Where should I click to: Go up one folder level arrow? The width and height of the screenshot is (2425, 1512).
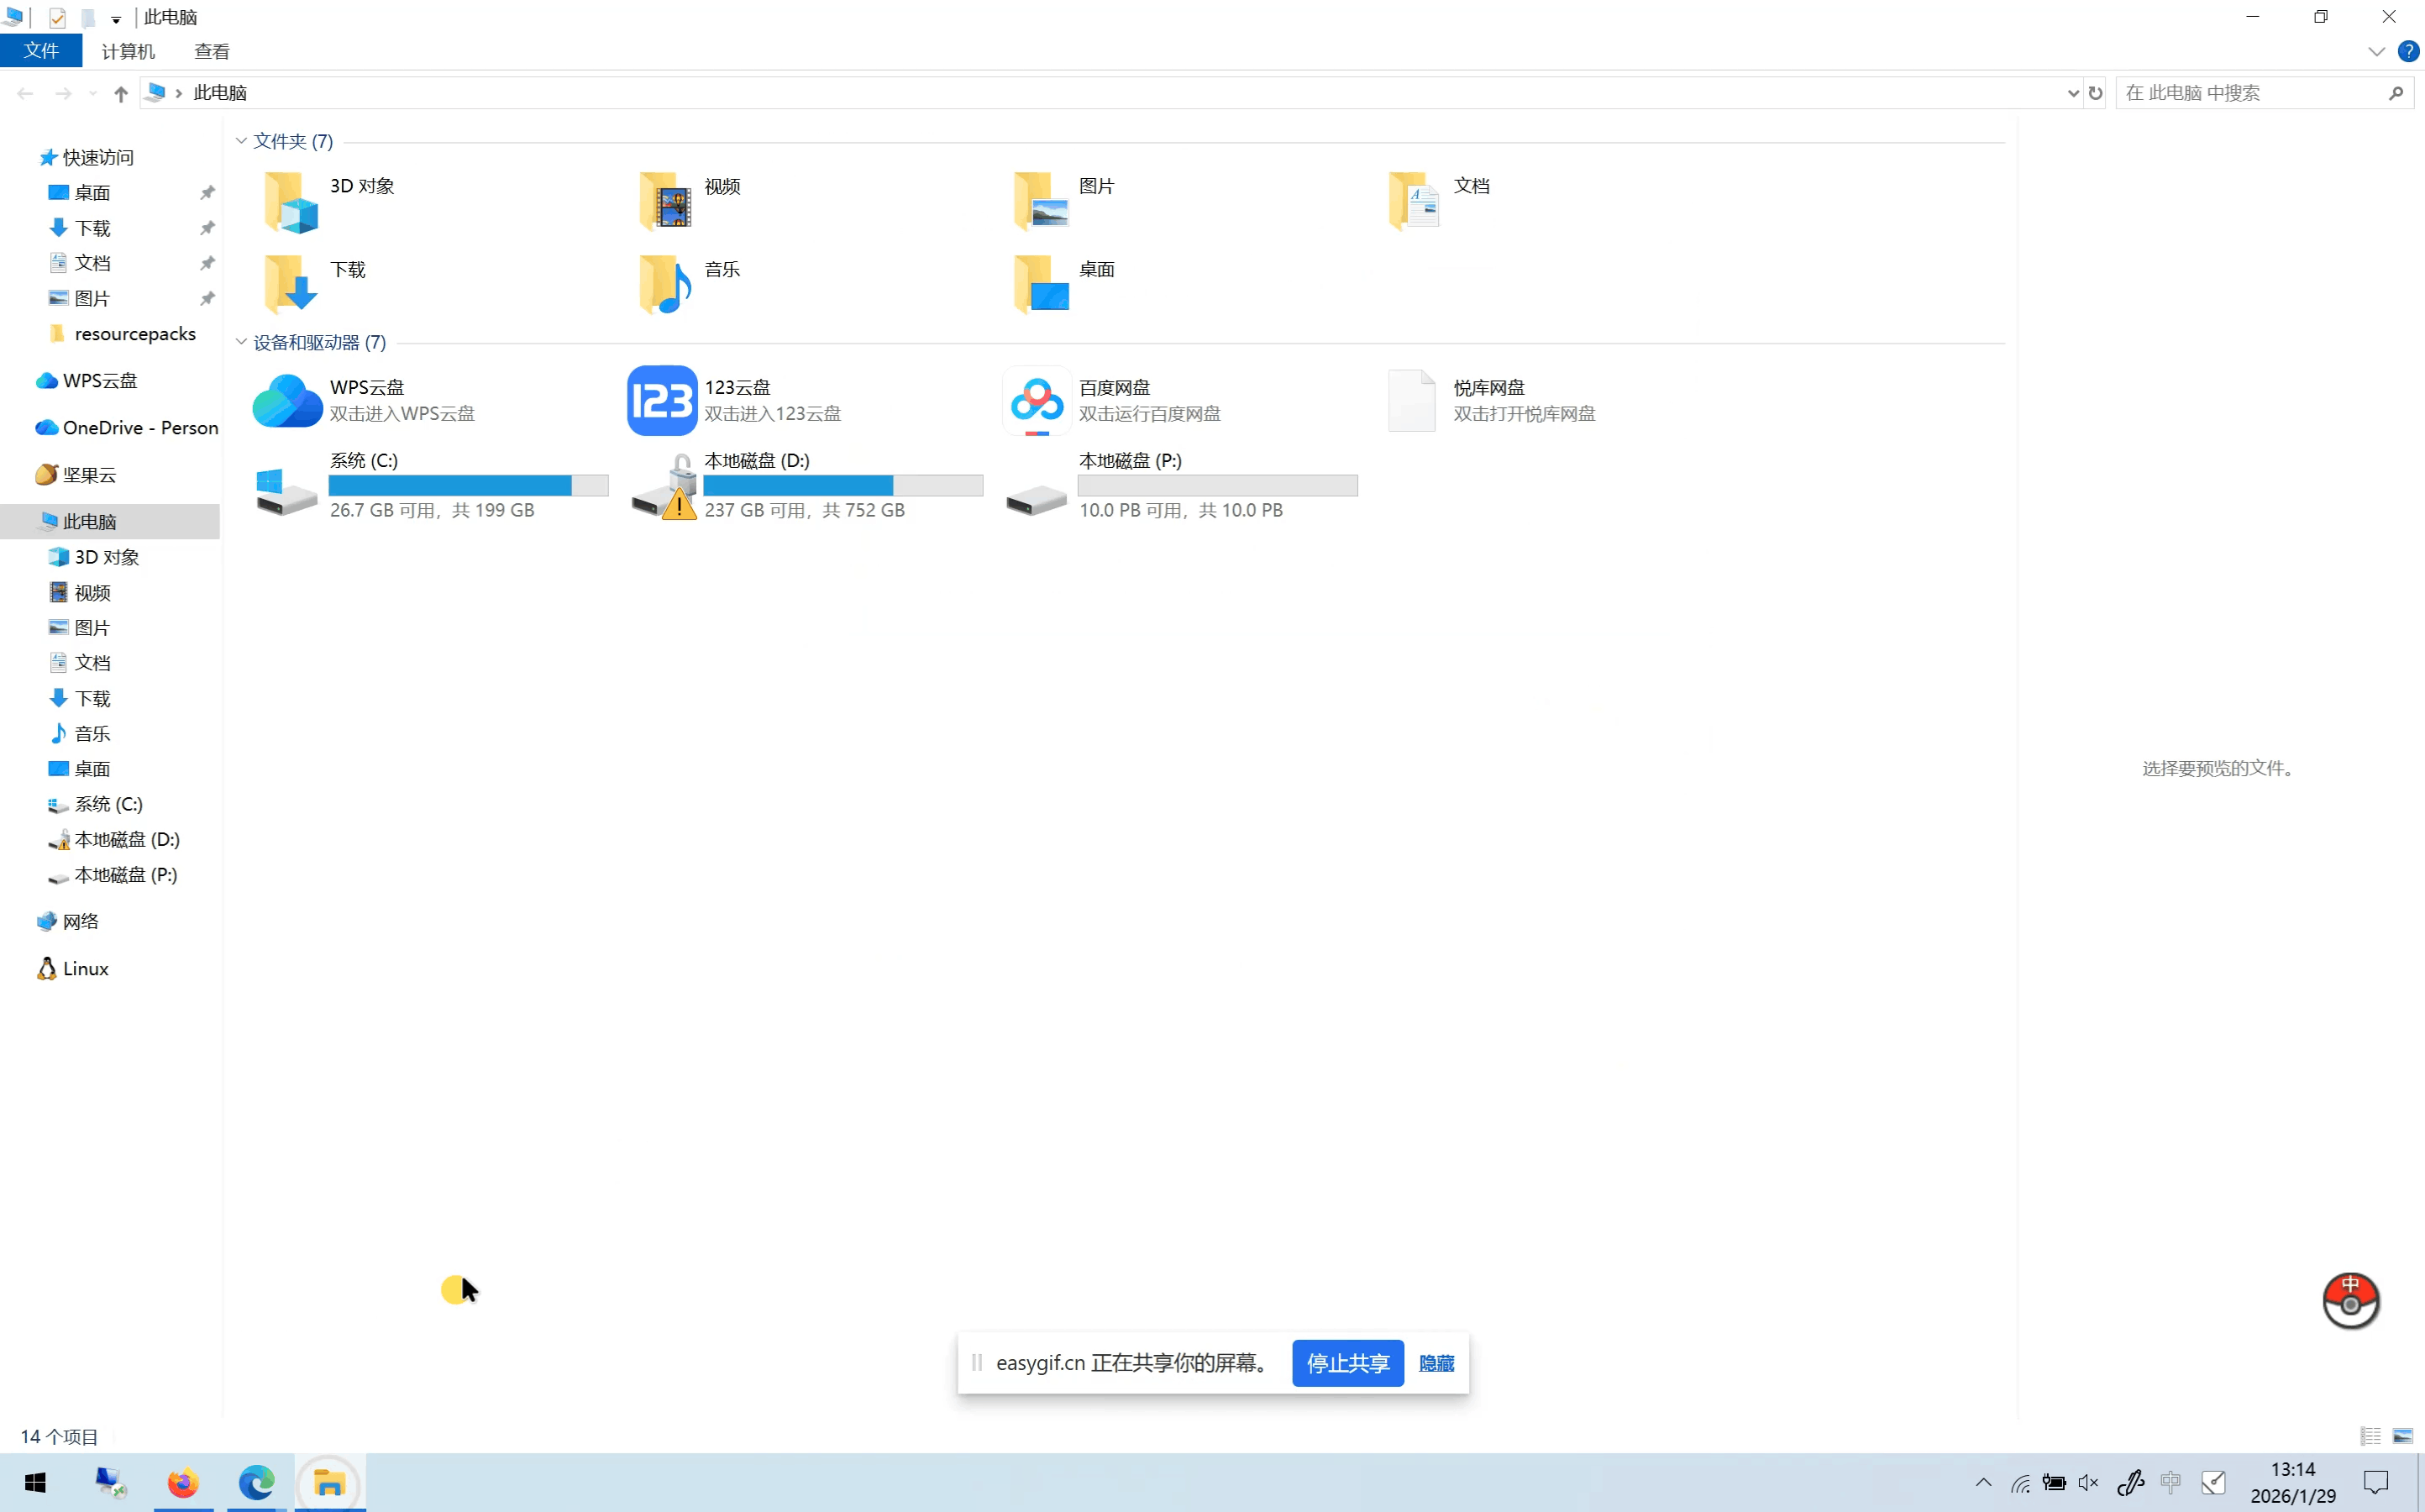121,93
